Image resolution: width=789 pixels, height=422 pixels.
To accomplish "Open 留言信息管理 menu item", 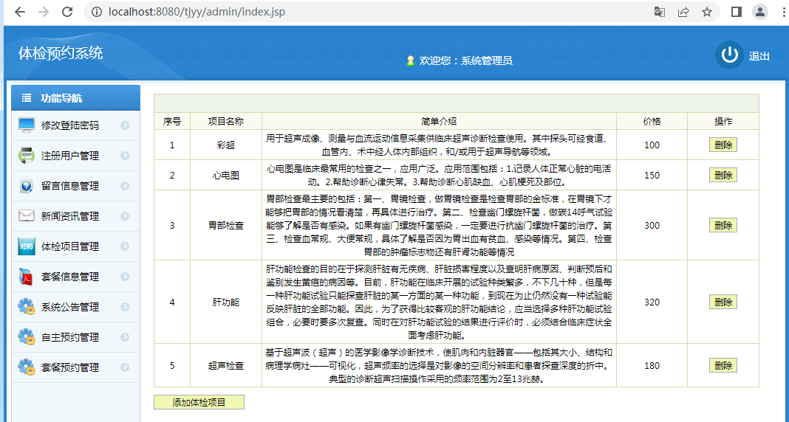I will point(75,186).
